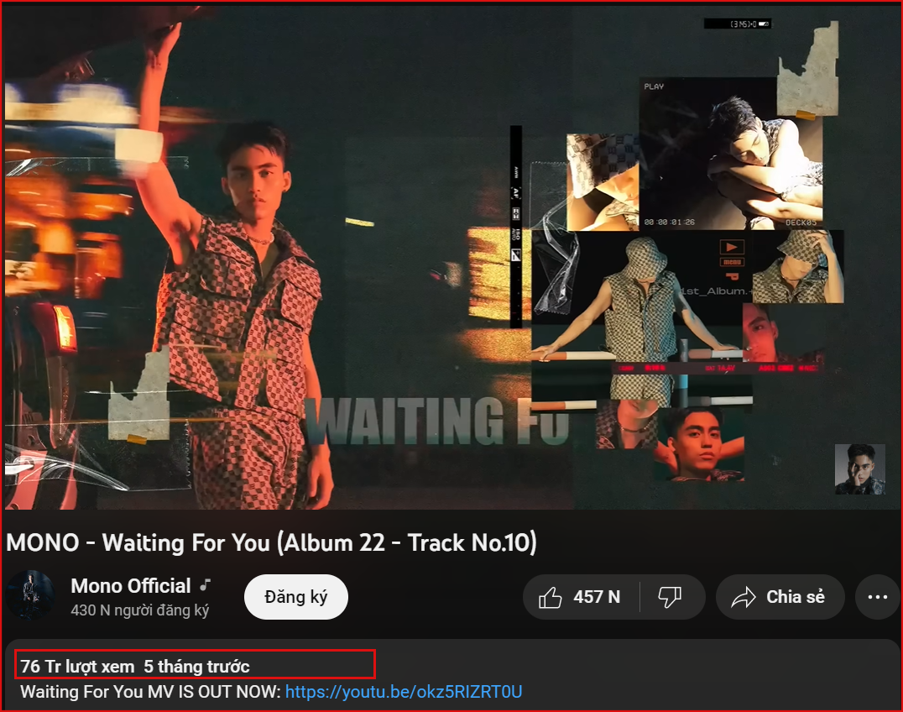Click the Chia sẻ share button
The image size is (903, 712).
click(x=780, y=597)
